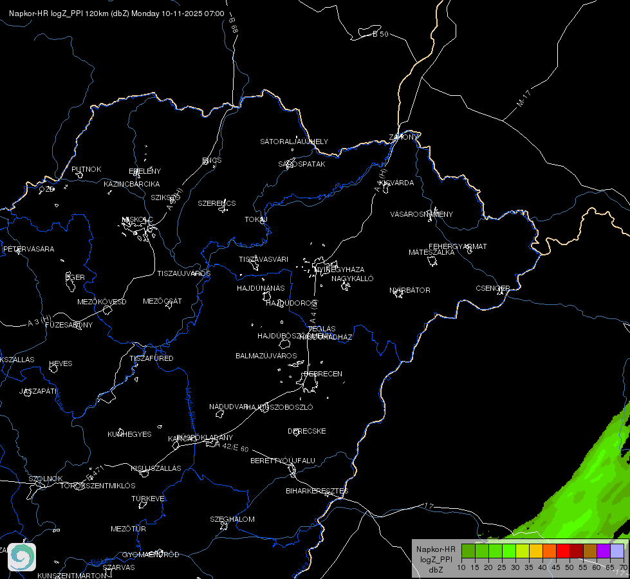Click the Napkor-HR logZ_PPI dbZ legend label
Viewport: 630px width, 579px height.
[436, 559]
